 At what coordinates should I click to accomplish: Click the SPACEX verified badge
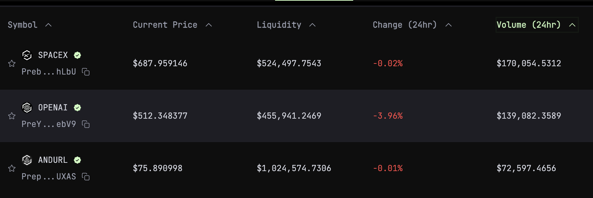point(77,55)
